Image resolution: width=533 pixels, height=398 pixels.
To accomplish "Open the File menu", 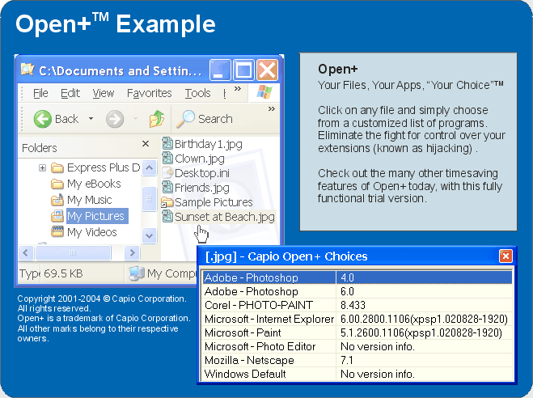I will coord(40,93).
